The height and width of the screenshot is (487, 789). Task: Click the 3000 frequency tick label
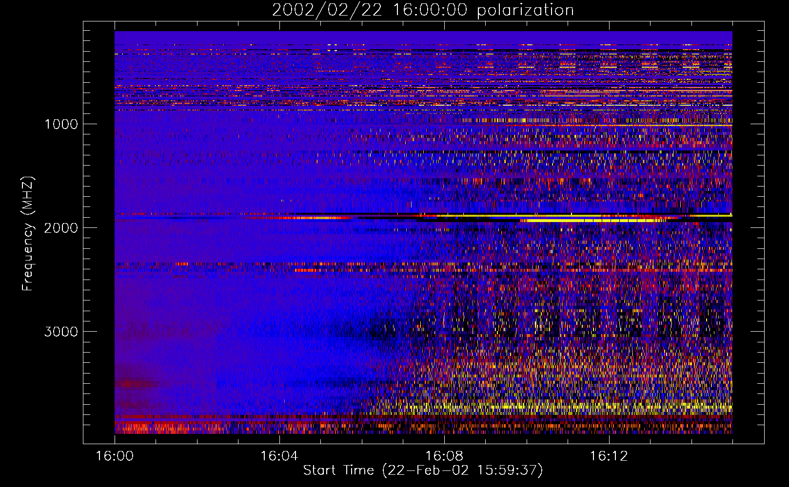coord(61,332)
